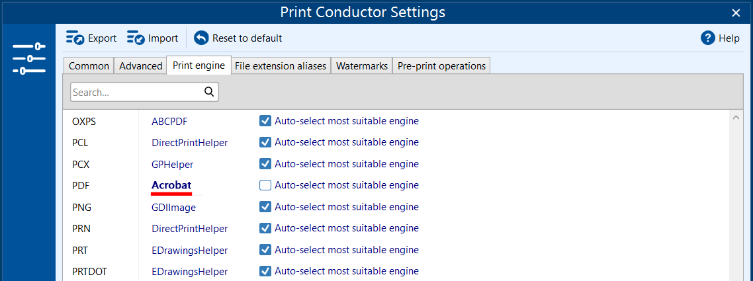The image size is (753, 281).
Task: Click the magnifier search icon
Action: click(x=209, y=92)
